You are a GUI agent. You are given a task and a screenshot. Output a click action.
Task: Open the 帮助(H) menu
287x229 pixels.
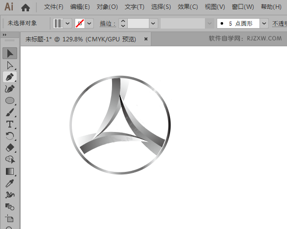(x=271, y=7)
